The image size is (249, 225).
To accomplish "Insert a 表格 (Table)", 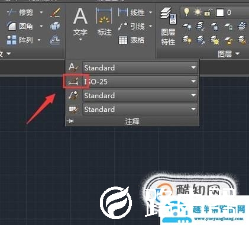I will point(132,40).
